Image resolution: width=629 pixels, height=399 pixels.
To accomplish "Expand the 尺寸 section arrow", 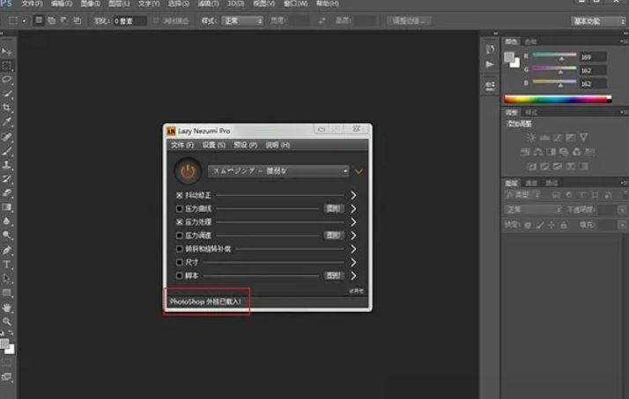I will coord(353,263).
